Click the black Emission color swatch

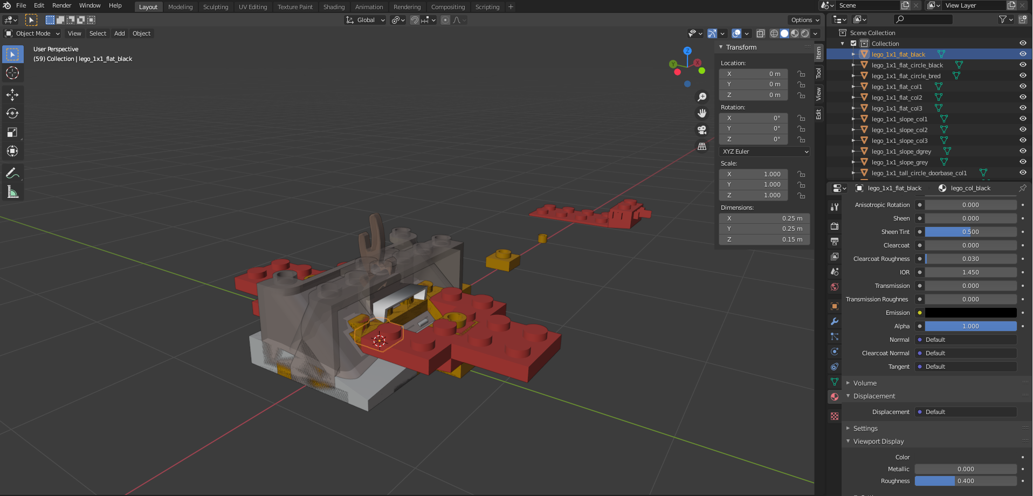coord(970,313)
